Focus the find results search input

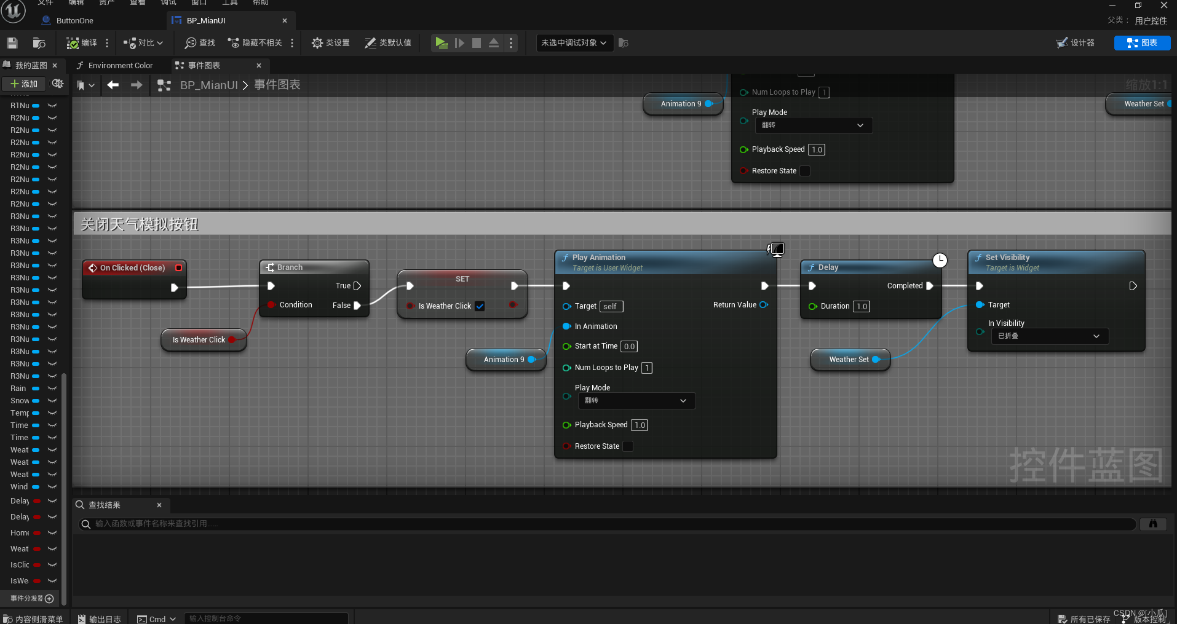607,524
